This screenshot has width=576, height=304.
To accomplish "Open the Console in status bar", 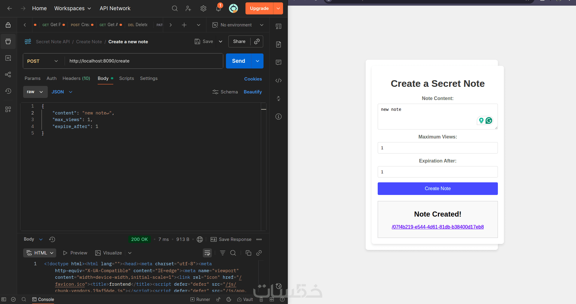I will (x=43, y=299).
